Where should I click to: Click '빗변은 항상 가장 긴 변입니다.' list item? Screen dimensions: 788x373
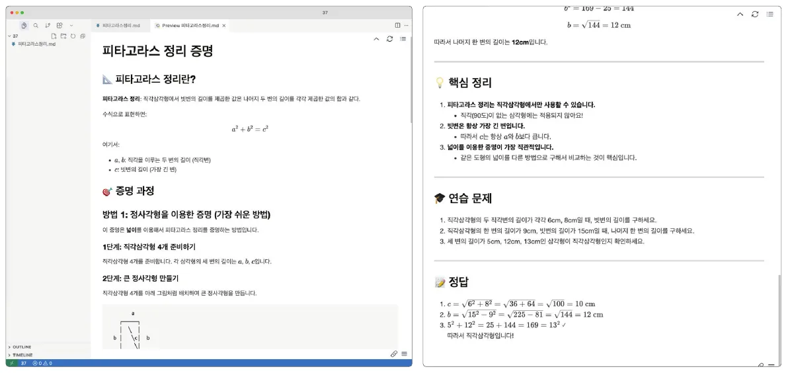click(486, 126)
